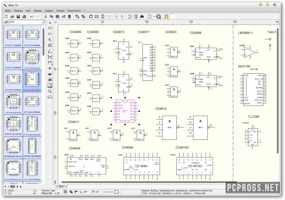Click the Print icon in the toolbar
The width and height of the screenshot is (285, 200).
tap(24, 16)
